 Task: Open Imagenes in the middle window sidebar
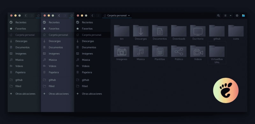click(58, 53)
